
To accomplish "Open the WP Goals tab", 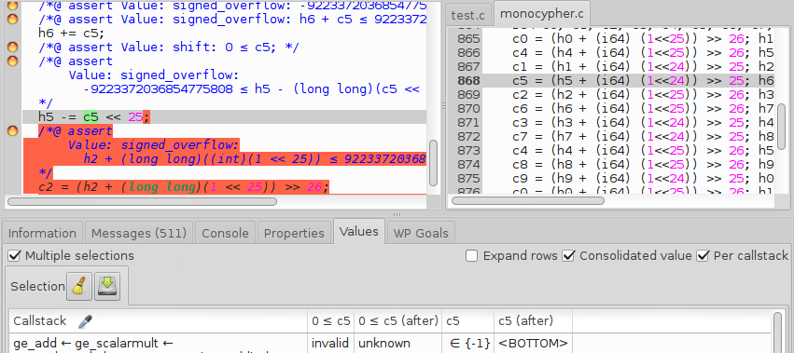I will 421,233.
